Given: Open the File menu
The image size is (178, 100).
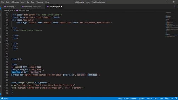Looking at the screenshot, I should [3, 2].
